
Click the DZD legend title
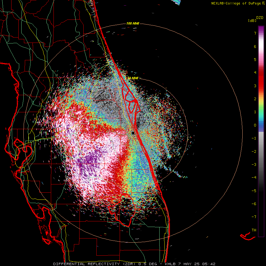tap(260, 18)
